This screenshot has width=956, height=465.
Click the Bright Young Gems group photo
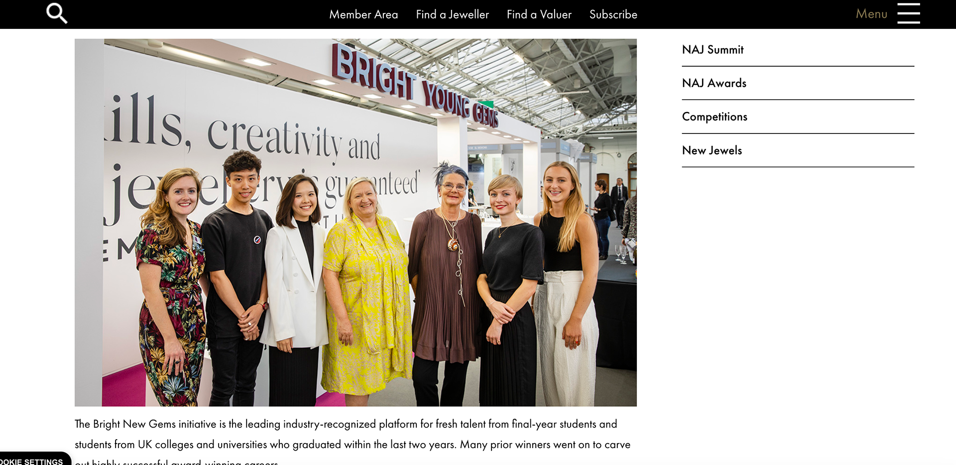(x=356, y=223)
